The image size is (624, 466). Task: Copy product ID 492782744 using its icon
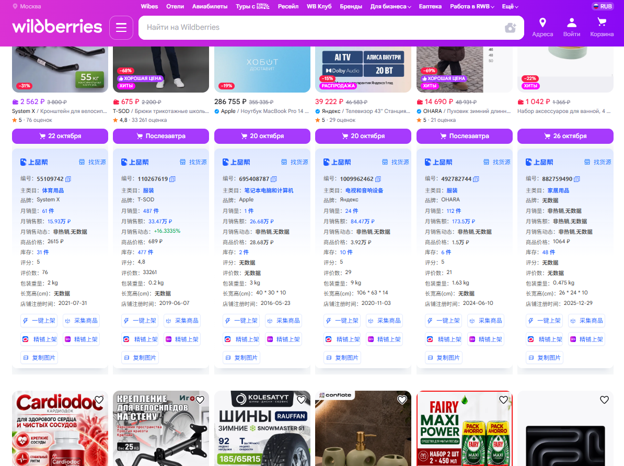pos(476,179)
